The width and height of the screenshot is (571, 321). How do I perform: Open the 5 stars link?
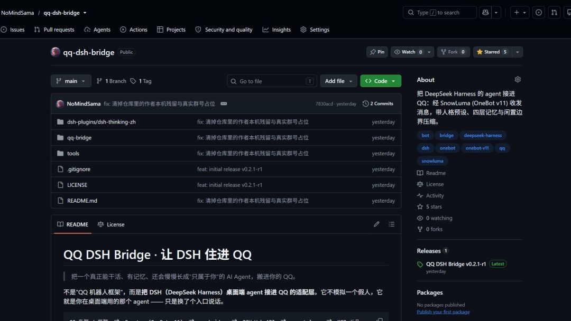click(x=429, y=206)
